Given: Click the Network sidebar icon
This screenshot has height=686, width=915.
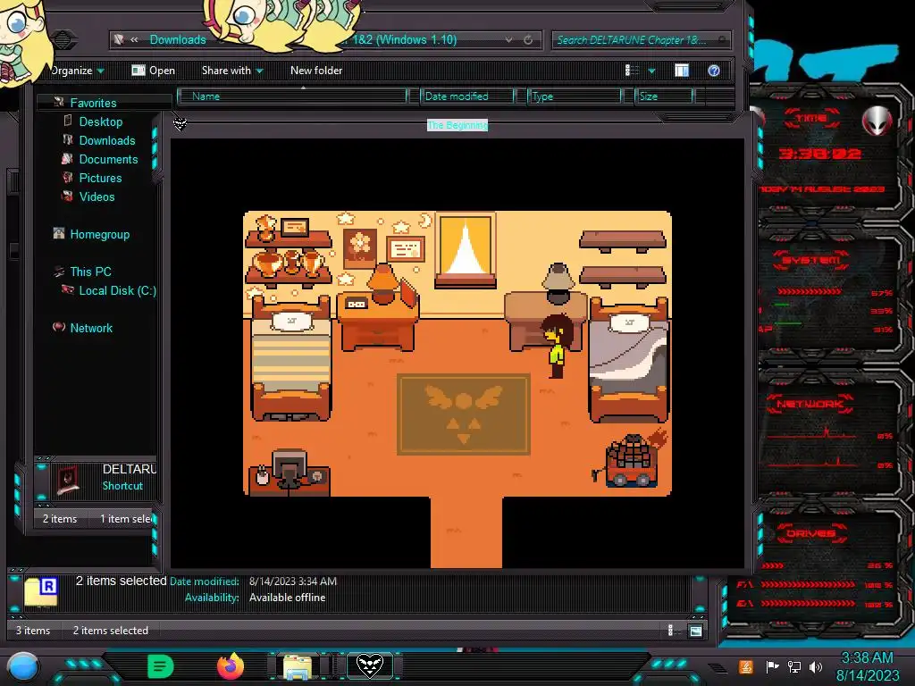Looking at the screenshot, I should coord(59,327).
